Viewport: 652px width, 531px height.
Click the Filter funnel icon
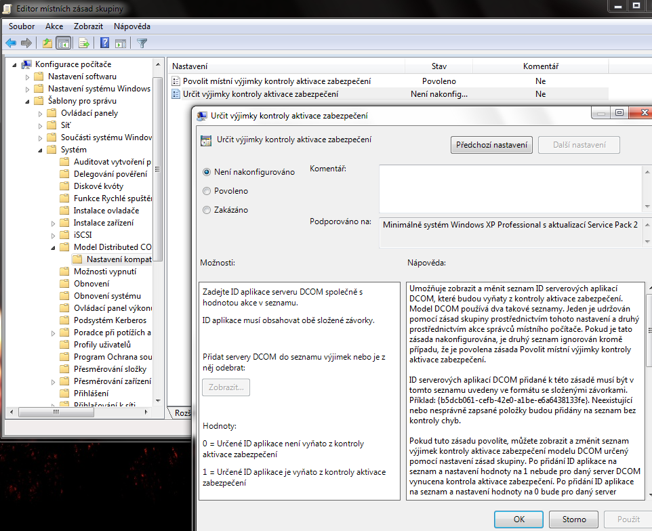pos(142,43)
